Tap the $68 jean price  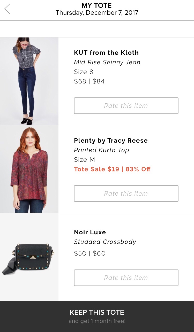pyautogui.click(x=80, y=81)
